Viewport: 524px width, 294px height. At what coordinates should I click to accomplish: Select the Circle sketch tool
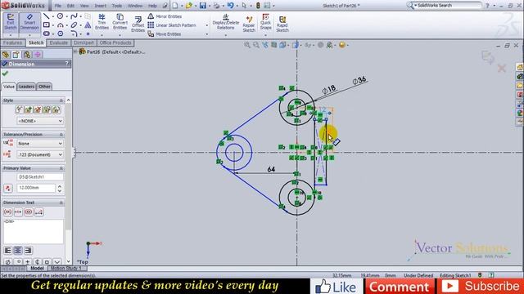click(60, 16)
